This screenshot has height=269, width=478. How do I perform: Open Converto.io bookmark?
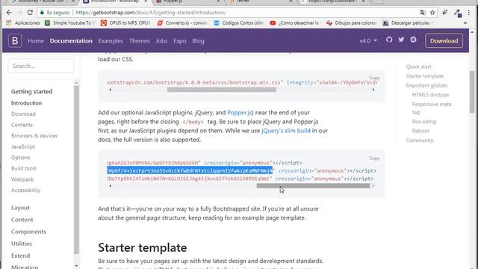pyautogui.click(x=182, y=23)
